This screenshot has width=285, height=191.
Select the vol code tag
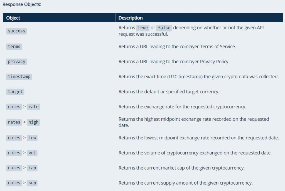(32, 153)
